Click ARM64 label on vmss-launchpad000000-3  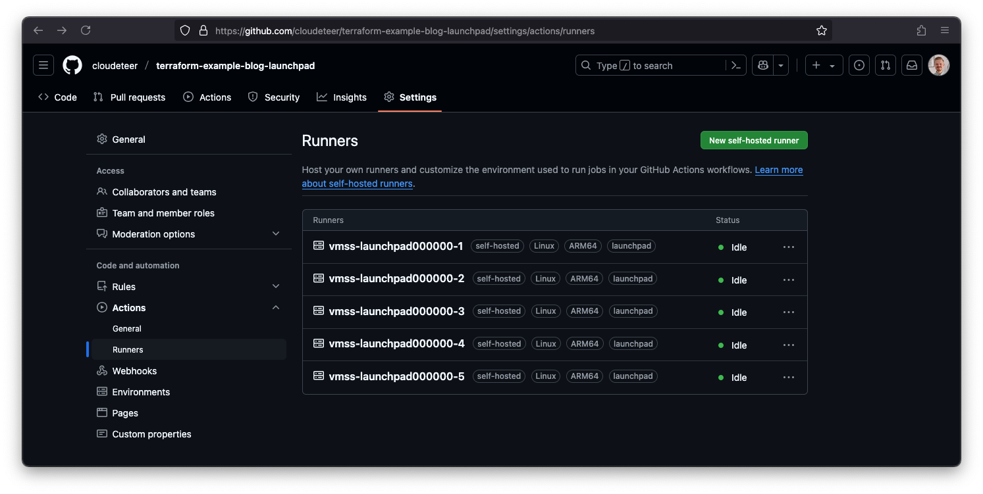585,311
